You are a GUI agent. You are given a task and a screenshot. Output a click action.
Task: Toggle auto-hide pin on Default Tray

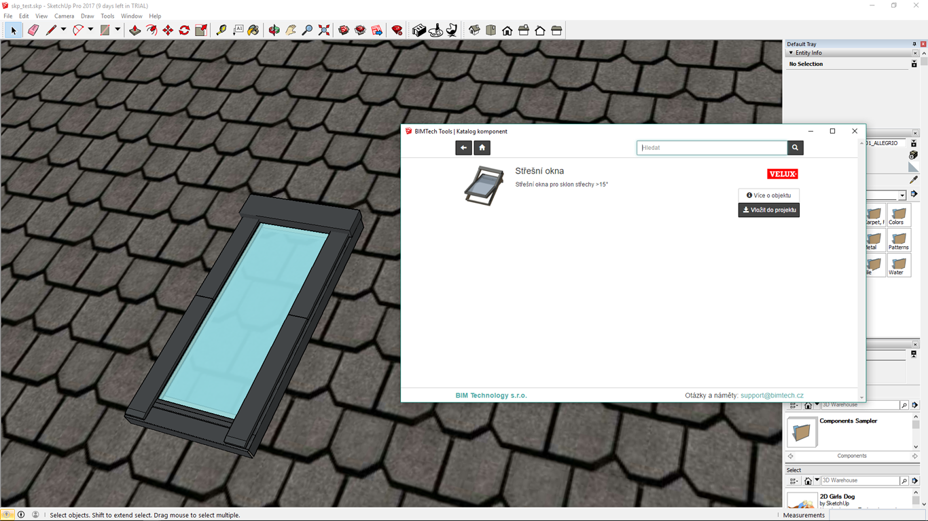pyautogui.click(x=914, y=44)
